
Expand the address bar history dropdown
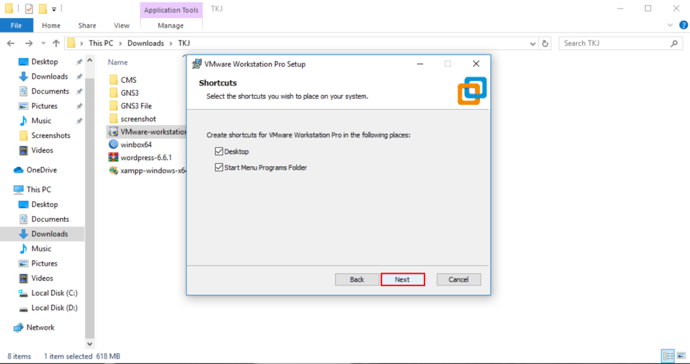(x=530, y=43)
